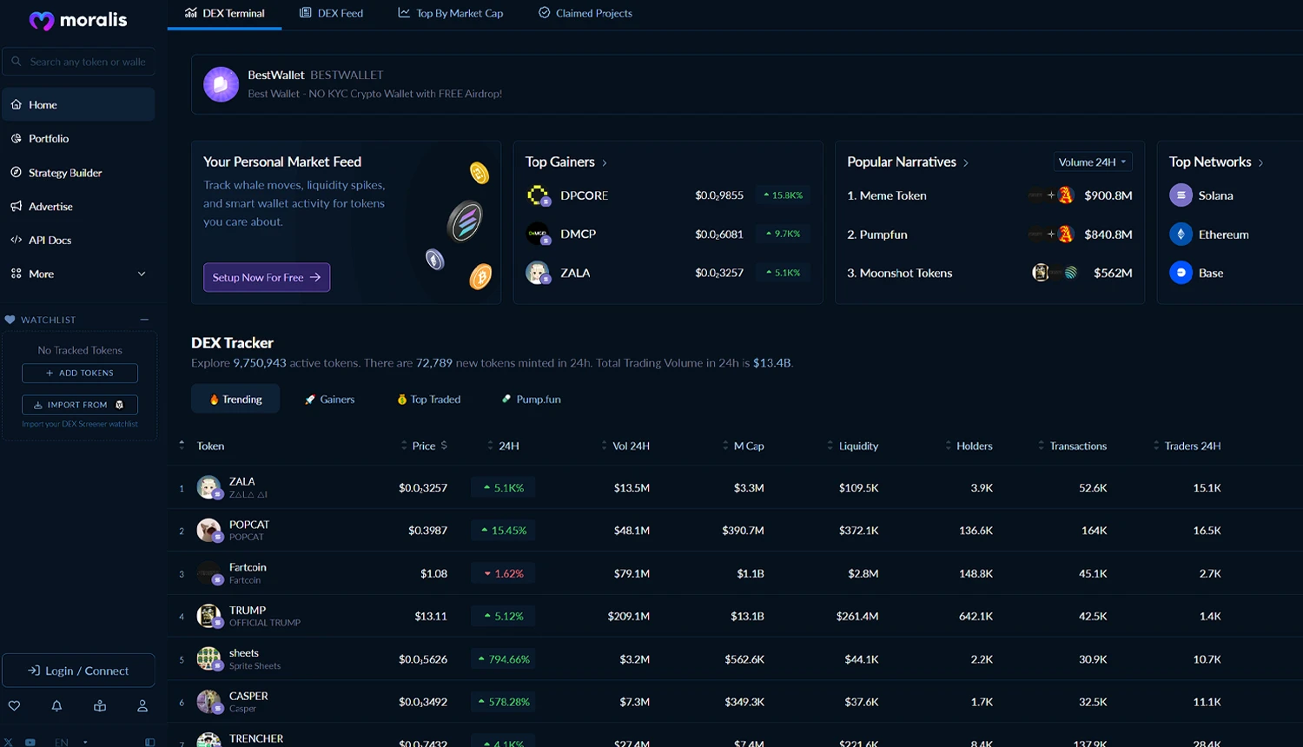
Task: Sort table by 24H column
Action: point(504,446)
